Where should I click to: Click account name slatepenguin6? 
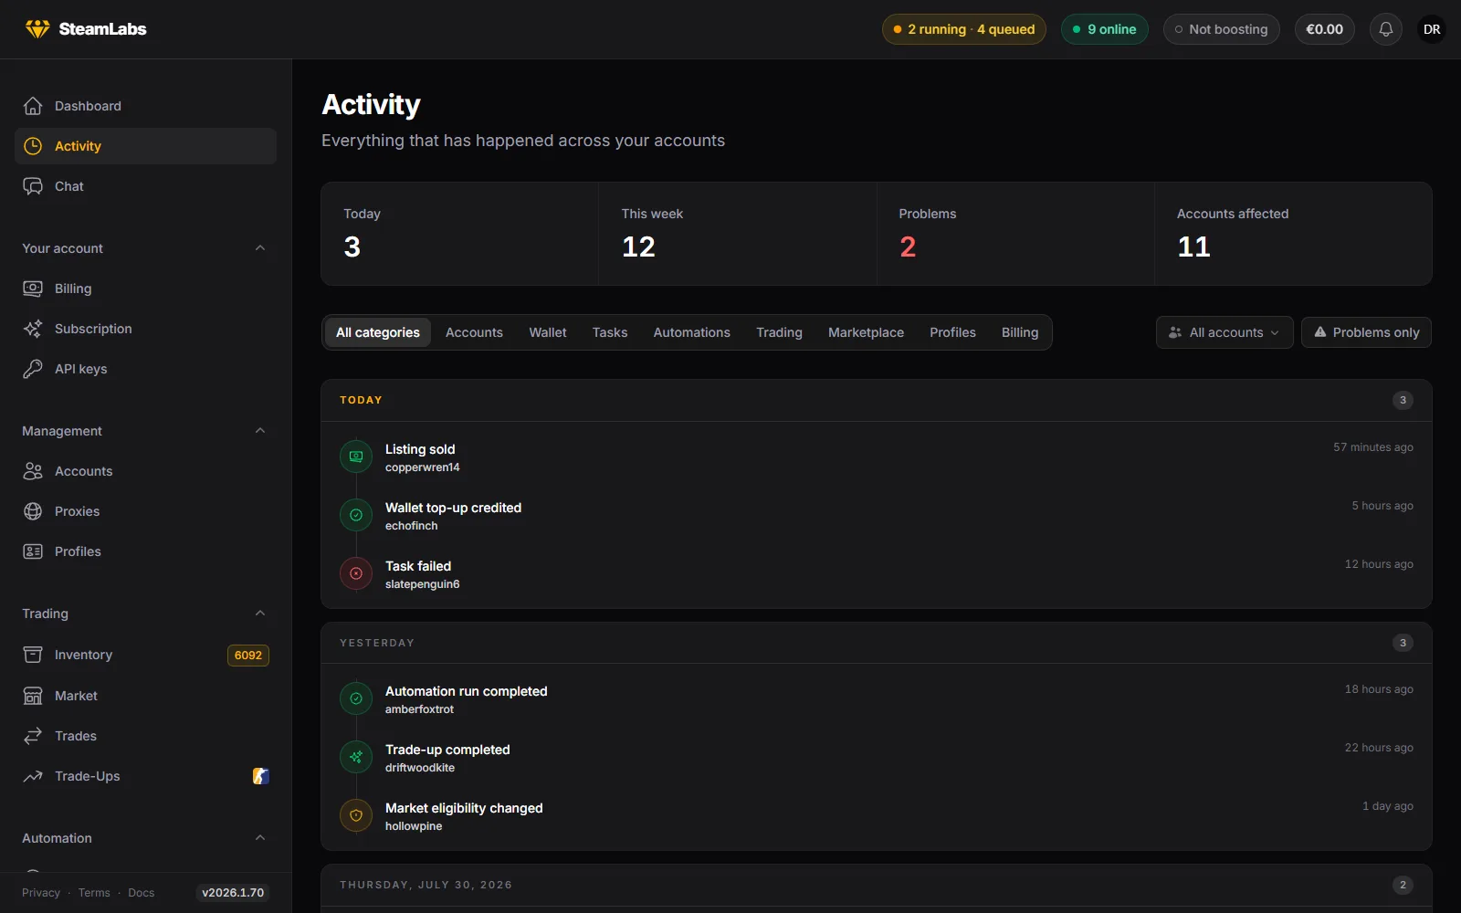(x=423, y=584)
